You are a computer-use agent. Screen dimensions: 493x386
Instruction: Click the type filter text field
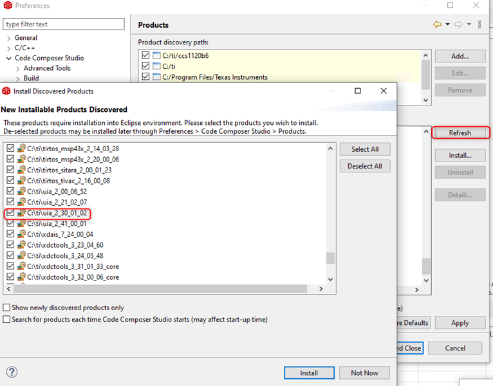(64, 24)
